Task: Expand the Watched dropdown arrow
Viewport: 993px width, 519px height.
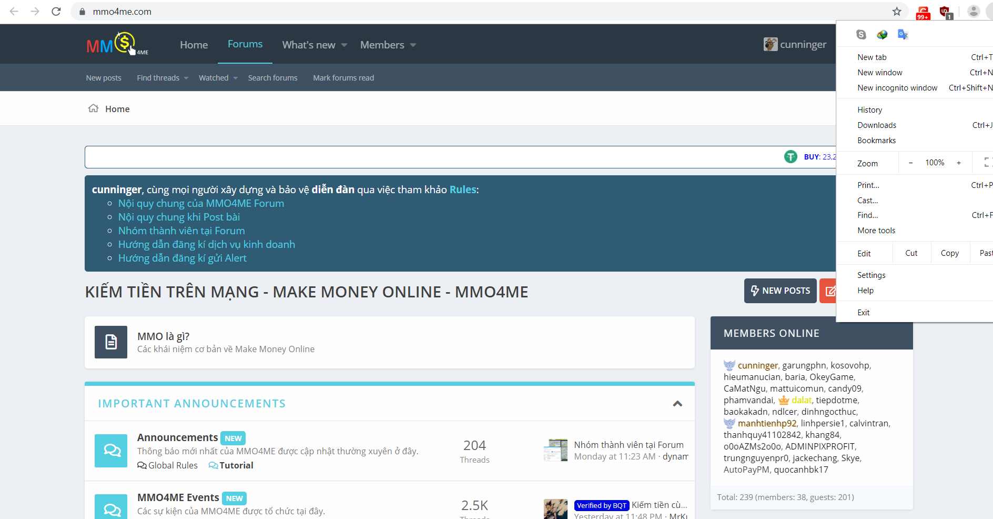Action: 236,78
